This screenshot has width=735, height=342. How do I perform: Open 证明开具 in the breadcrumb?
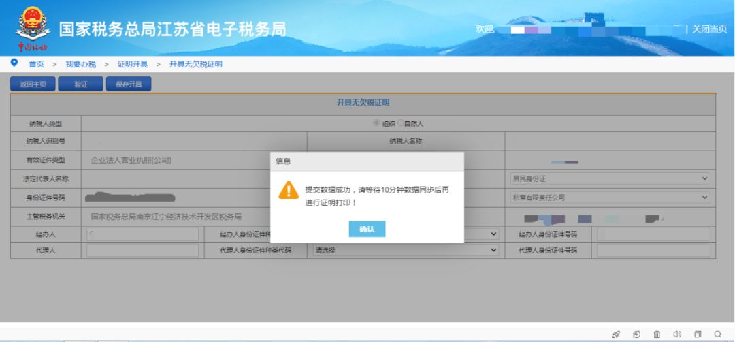tap(133, 64)
